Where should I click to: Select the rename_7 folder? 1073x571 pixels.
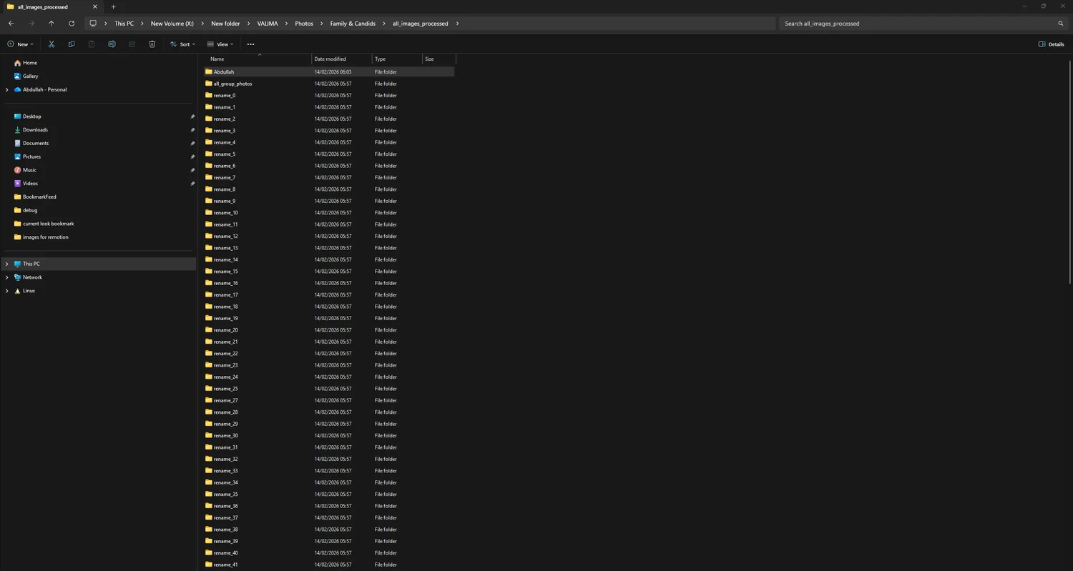(329, 177)
